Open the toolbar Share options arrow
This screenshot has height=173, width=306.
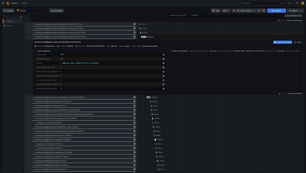(x=302, y=11)
